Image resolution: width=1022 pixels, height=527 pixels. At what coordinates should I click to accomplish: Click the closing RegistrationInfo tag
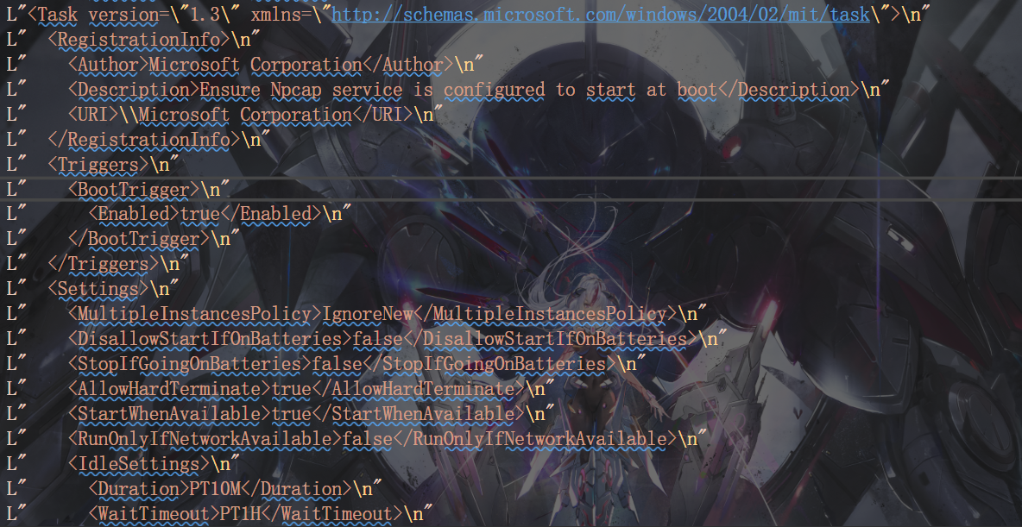[144, 140]
